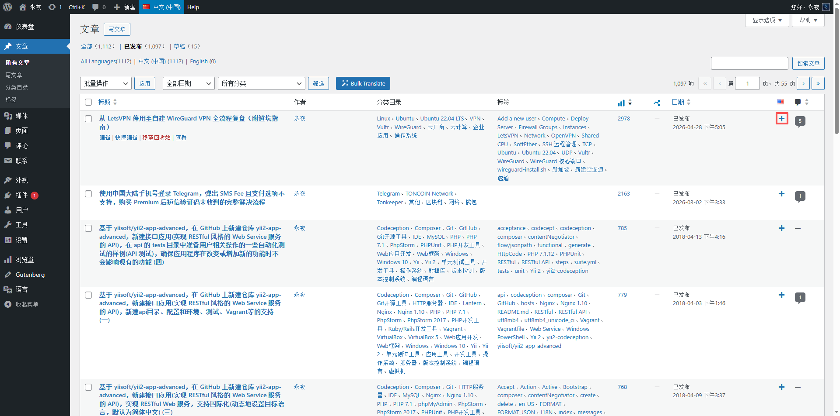840x416 pixels.
Task: Open the 批量操作 bulk actions dropdown
Action: [106, 83]
